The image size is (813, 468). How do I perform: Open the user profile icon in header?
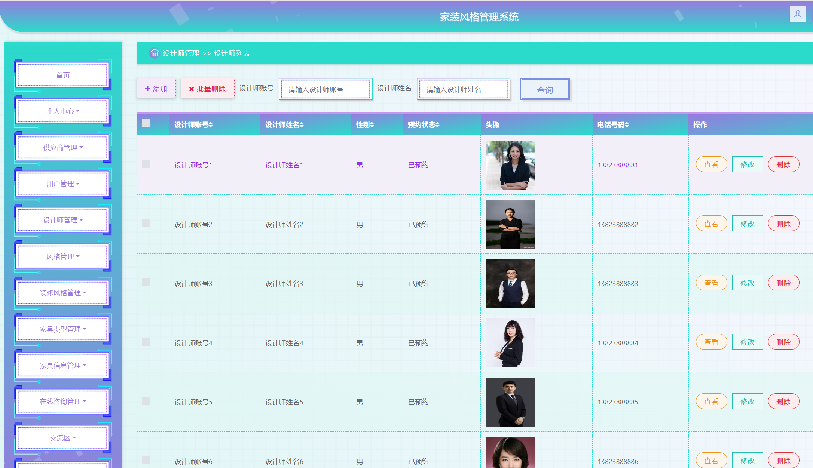point(797,15)
